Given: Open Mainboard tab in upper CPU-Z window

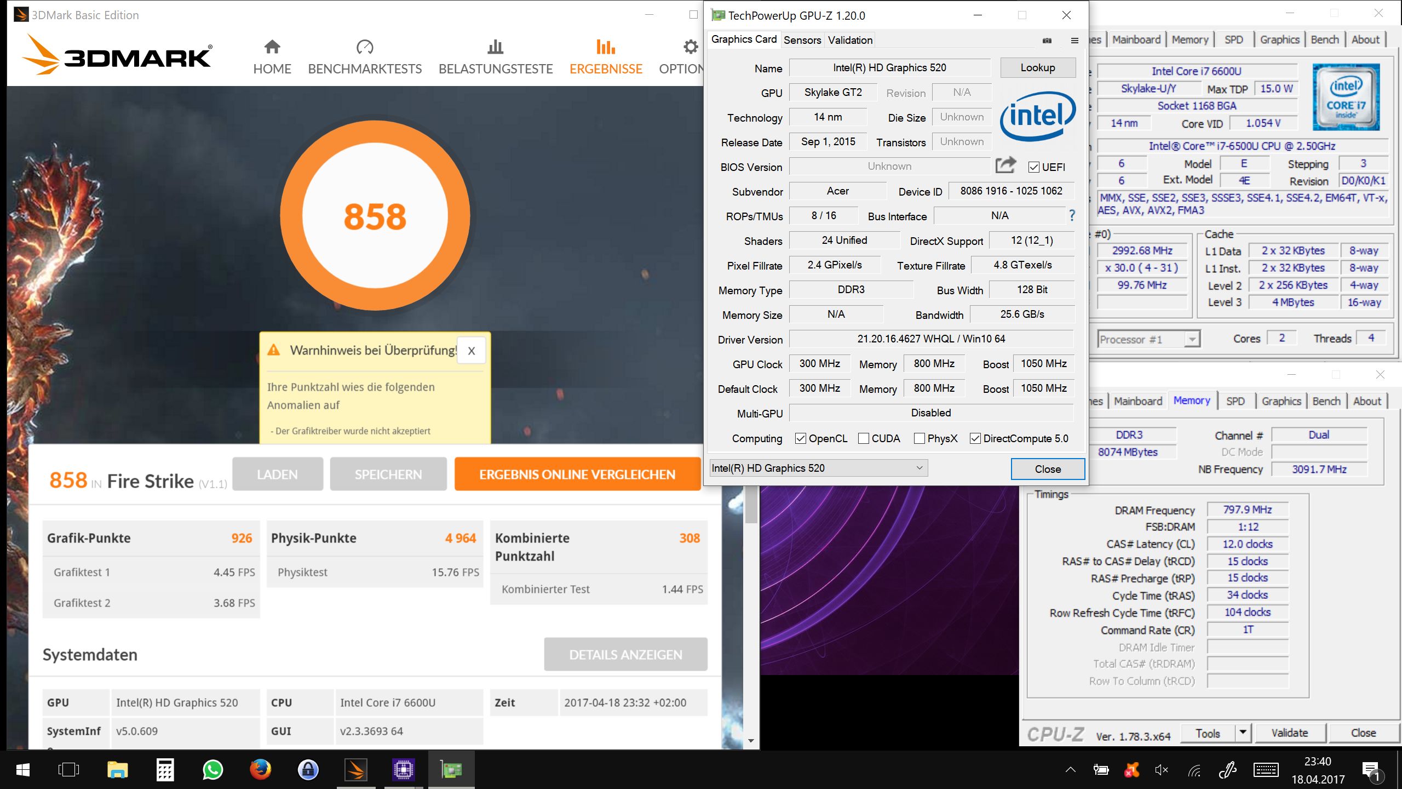Looking at the screenshot, I should (x=1136, y=39).
